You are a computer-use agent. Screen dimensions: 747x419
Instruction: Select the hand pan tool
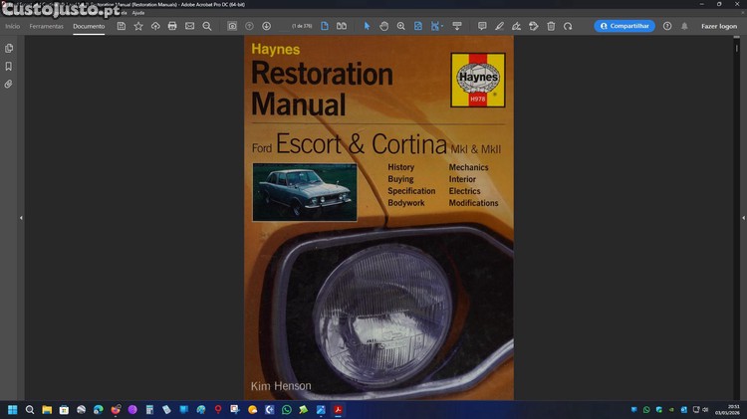(x=384, y=26)
